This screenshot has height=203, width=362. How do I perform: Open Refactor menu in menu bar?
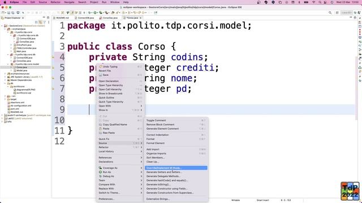(55, 2)
